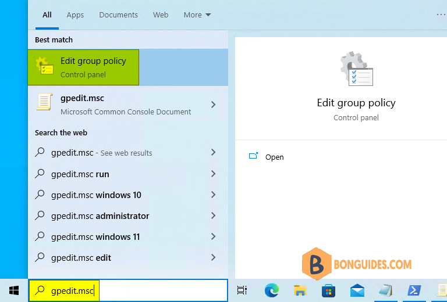Click Open in the preview pane
447x302 pixels.
click(274, 157)
